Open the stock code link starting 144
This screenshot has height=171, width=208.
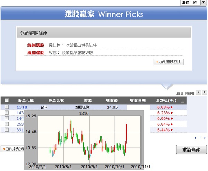point(20,118)
